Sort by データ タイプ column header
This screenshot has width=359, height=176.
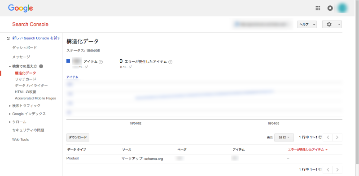(77, 150)
